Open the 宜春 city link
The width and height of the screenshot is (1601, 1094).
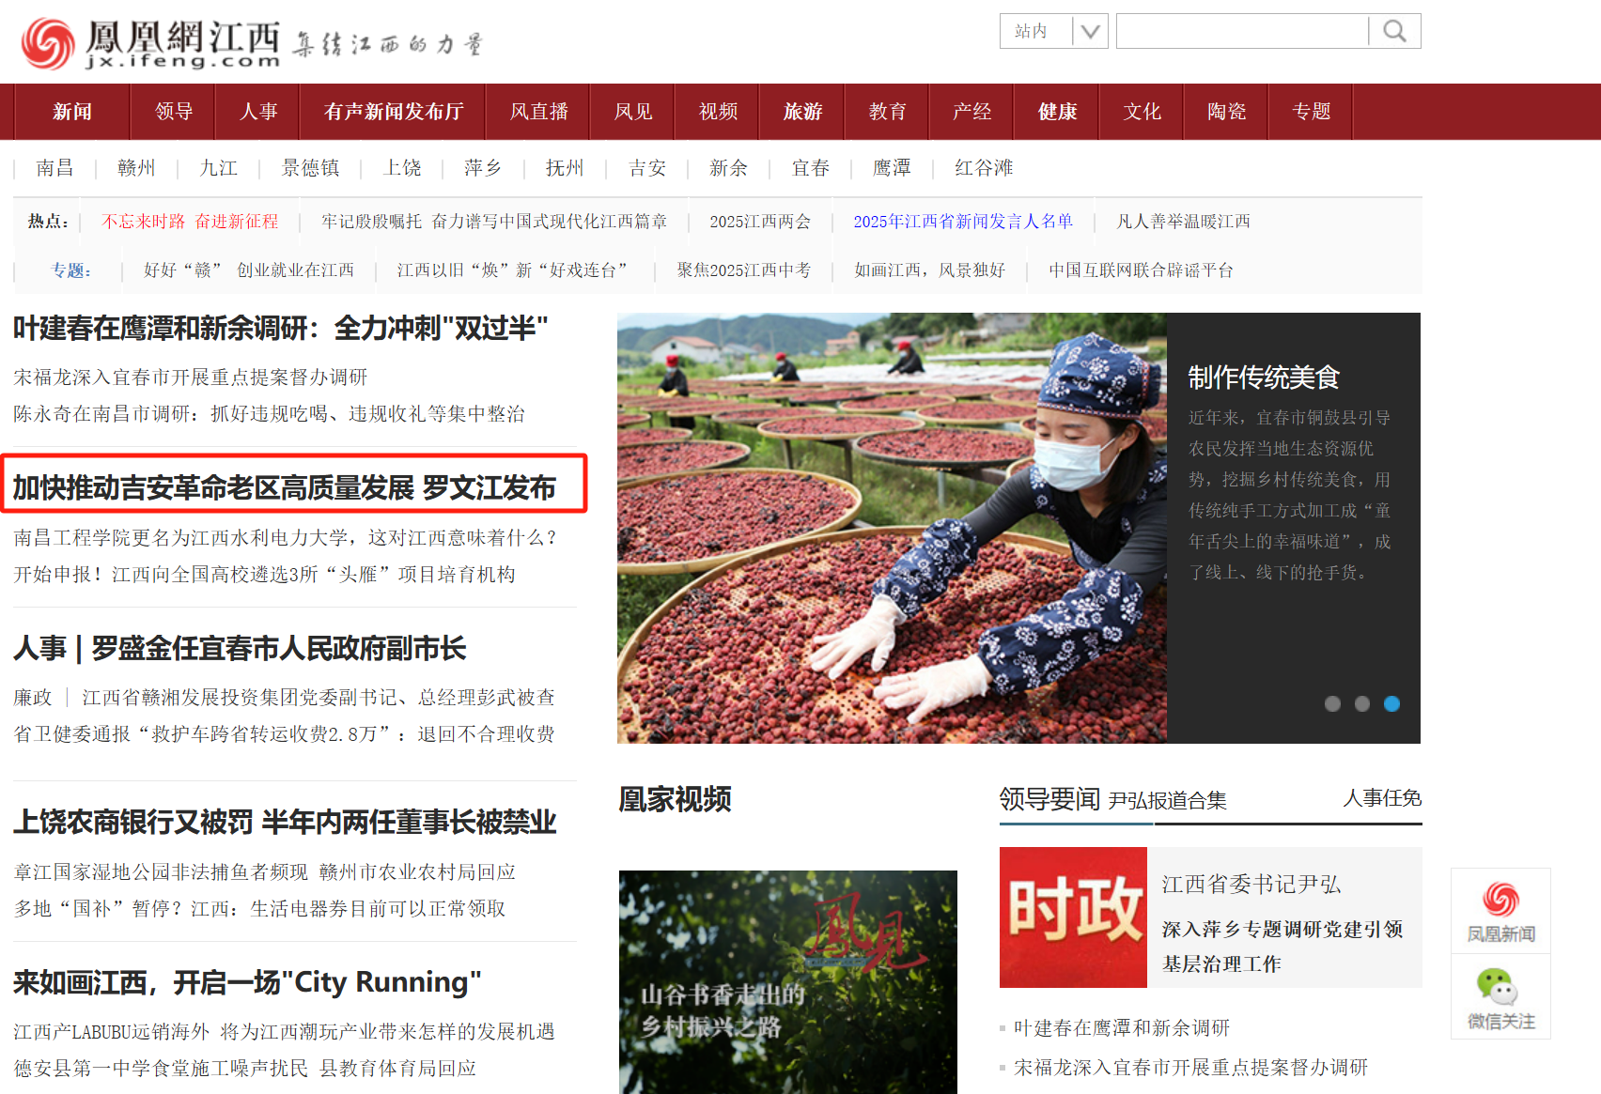[811, 168]
